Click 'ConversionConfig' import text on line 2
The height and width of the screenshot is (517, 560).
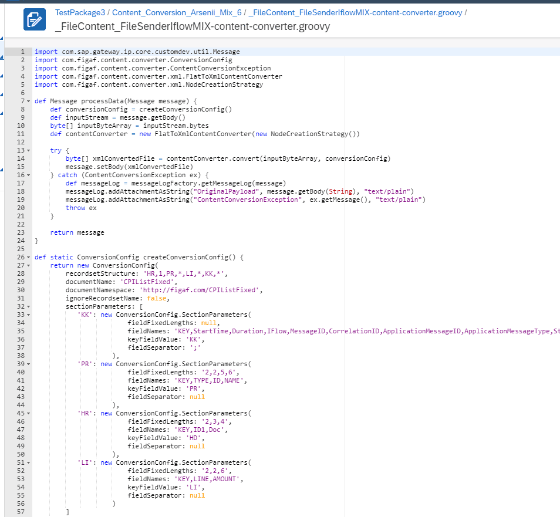point(201,60)
